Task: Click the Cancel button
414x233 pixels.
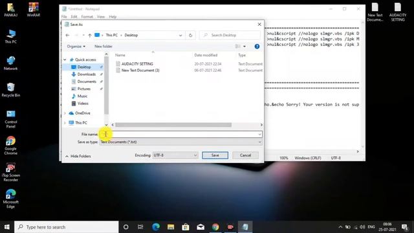Action: pos(245,155)
